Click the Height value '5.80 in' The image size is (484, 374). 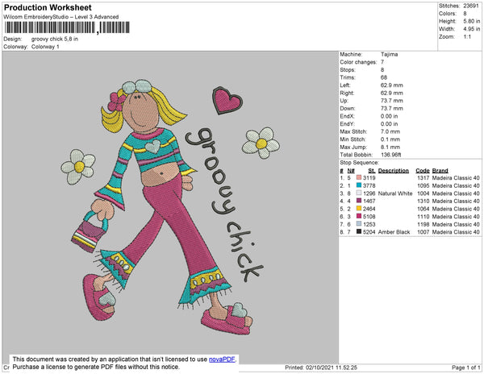[471, 21]
